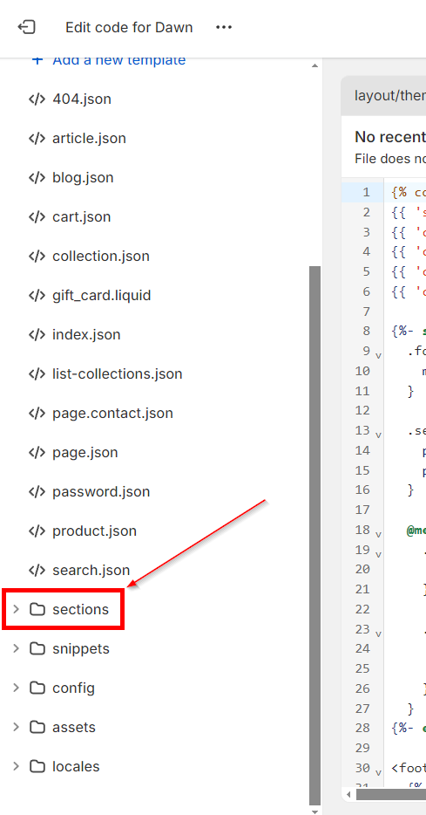426x815 pixels.
Task: Click the code icon beside page.json
Action: click(37, 452)
